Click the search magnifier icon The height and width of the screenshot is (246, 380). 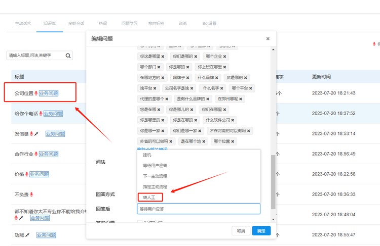pos(68,56)
